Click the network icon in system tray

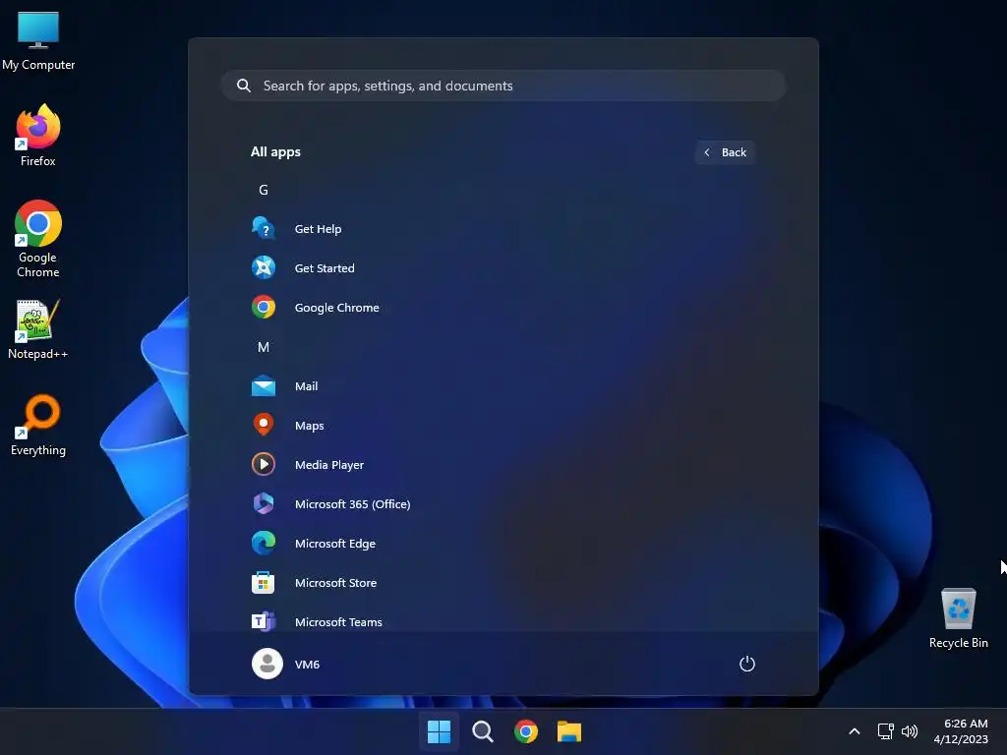tap(886, 731)
